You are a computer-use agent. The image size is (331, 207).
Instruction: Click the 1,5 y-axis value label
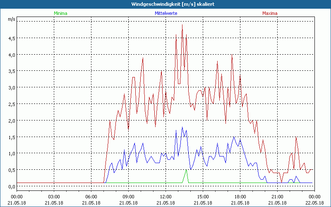click(11, 137)
